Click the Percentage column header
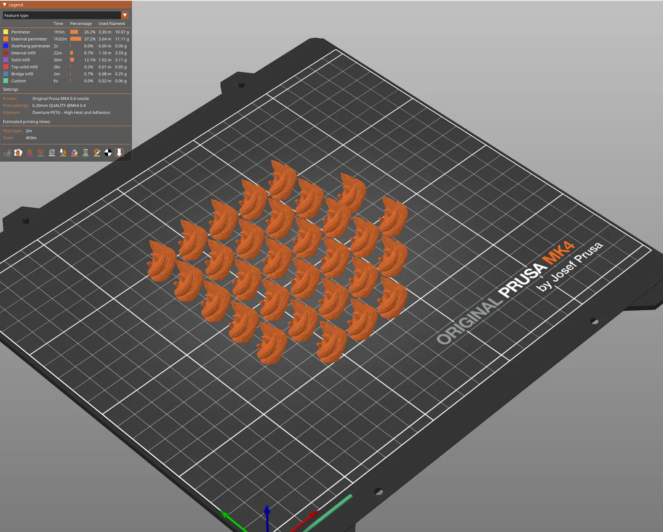Screen dimensions: 663x532 81,24
